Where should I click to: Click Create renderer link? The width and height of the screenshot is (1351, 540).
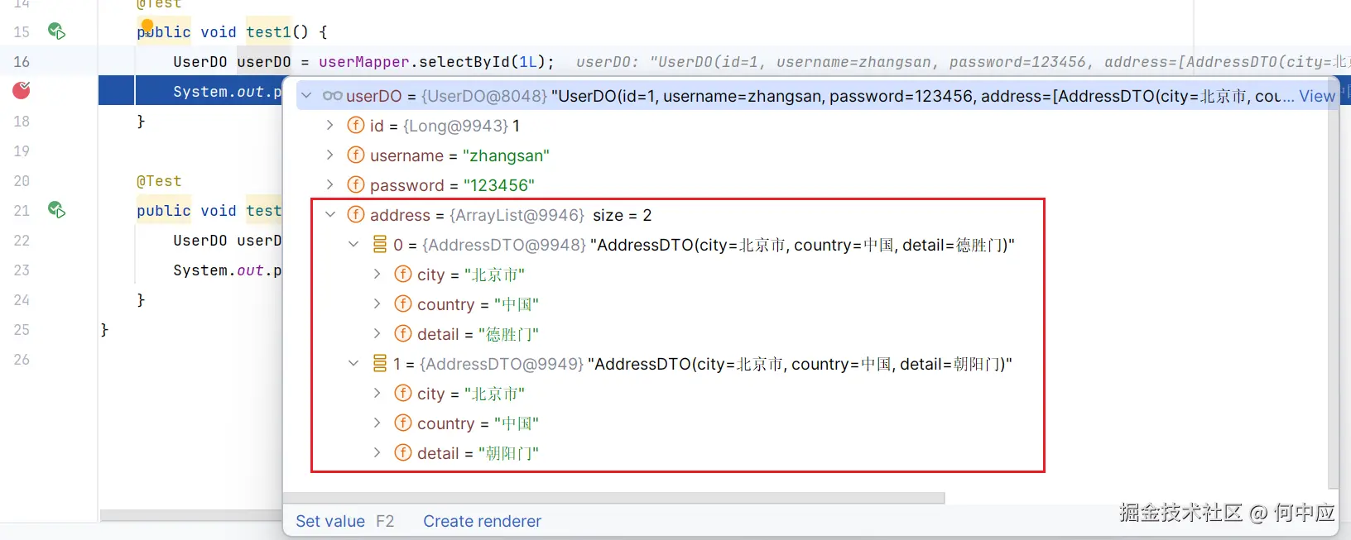click(482, 521)
